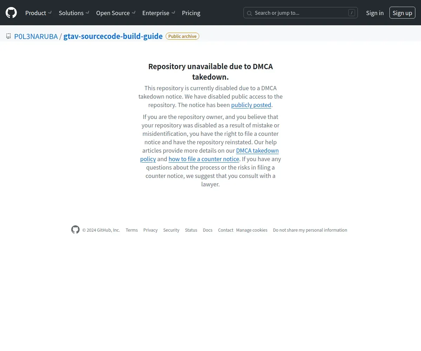The height and width of the screenshot is (351, 421).
Task: Click Manage cookies in footer
Action: pos(252,230)
